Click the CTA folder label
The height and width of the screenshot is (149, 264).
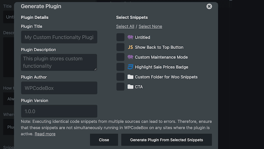point(139,87)
